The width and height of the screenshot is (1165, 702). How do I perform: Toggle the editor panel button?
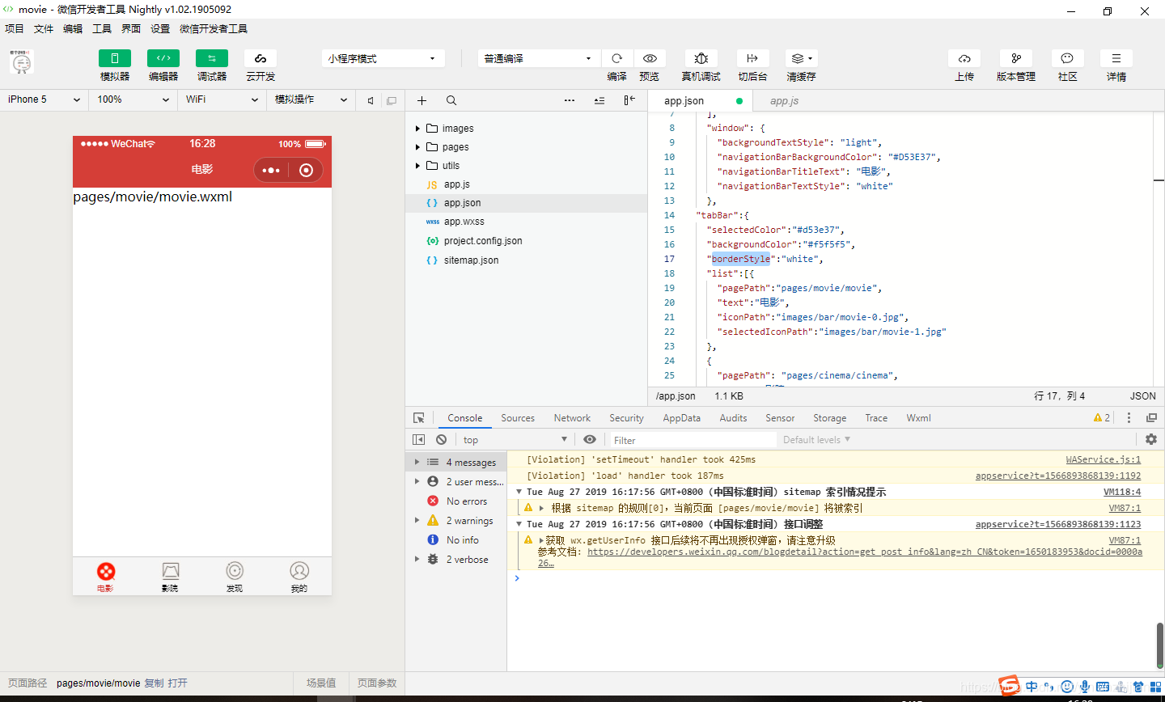[x=163, y=58]
